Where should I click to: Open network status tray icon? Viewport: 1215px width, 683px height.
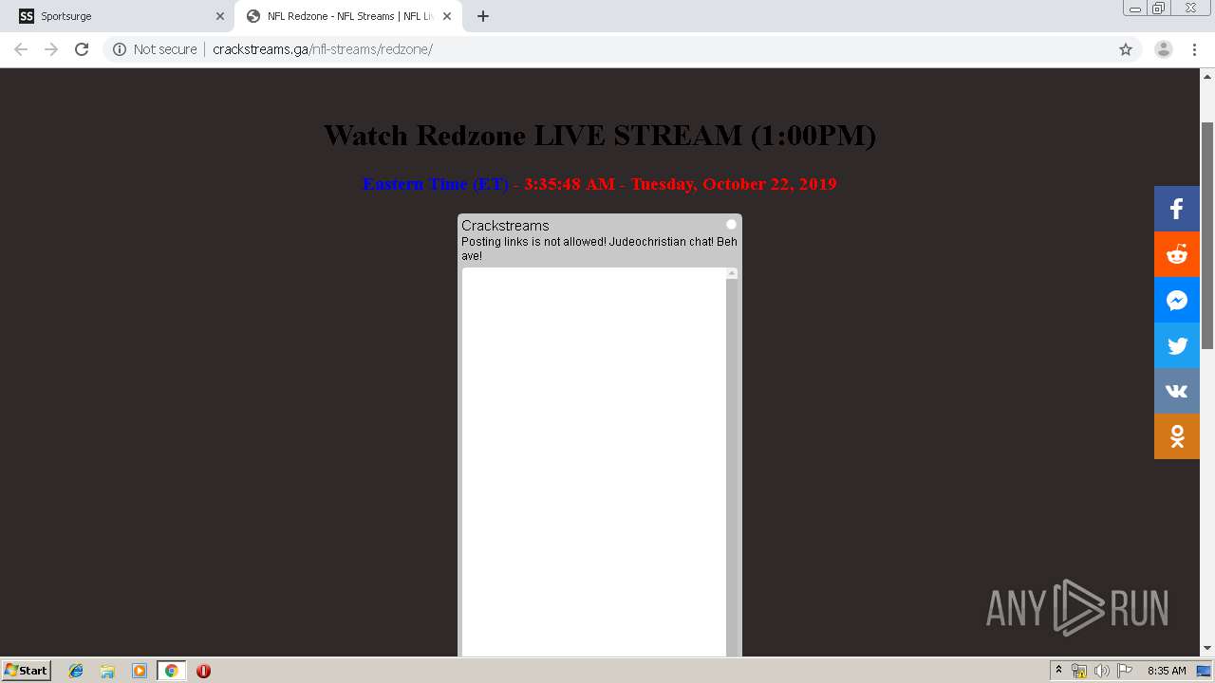tap(1079, 671)
